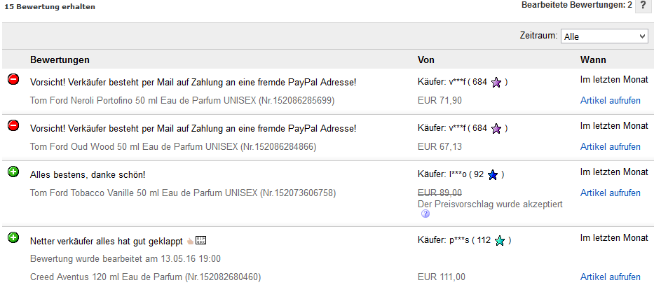Click purple star next to first v***f buyer
This screenshot has width=654, height=285.
(496, 82)
